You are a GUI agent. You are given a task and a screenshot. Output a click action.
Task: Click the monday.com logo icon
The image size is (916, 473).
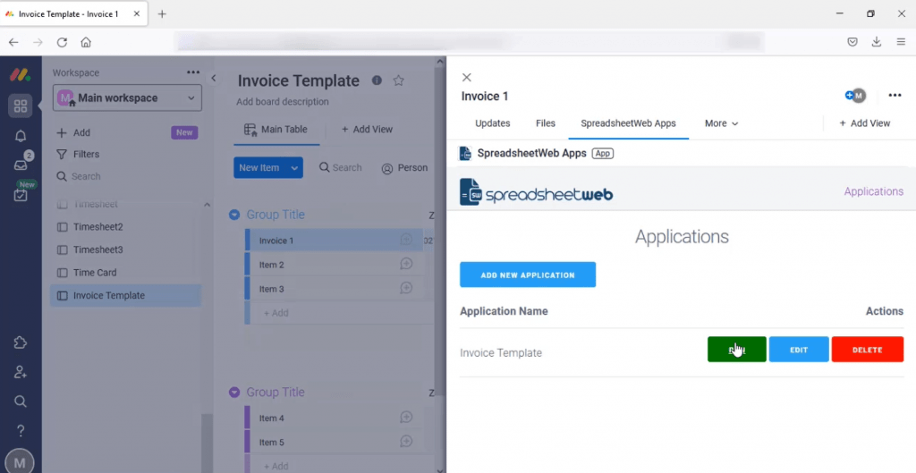click(x=21, y=75)
